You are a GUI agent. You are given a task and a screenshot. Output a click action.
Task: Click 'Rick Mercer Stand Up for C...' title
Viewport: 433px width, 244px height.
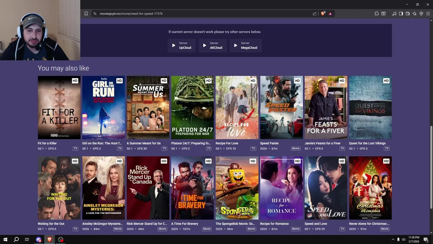pos(147,224)
